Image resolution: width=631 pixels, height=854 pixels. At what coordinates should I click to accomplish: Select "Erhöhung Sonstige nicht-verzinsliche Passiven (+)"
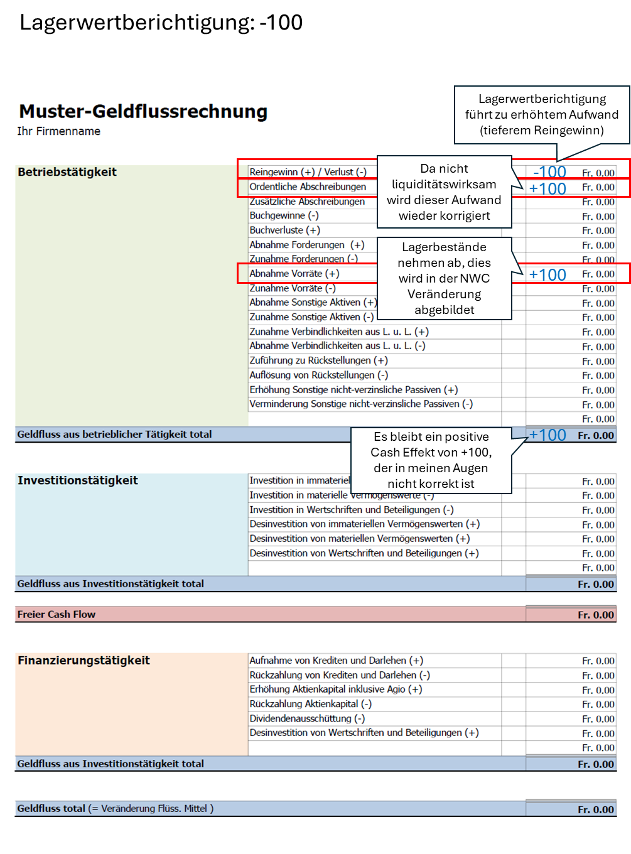pyautogui.click(x=353, y=390)
